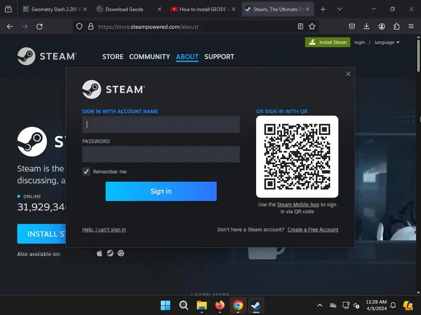This screenshot has height=315, width=421.
Task: Open the ABOUT menu item
Action: point(187,57)
